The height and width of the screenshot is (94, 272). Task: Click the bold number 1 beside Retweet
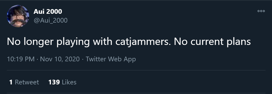11,82
